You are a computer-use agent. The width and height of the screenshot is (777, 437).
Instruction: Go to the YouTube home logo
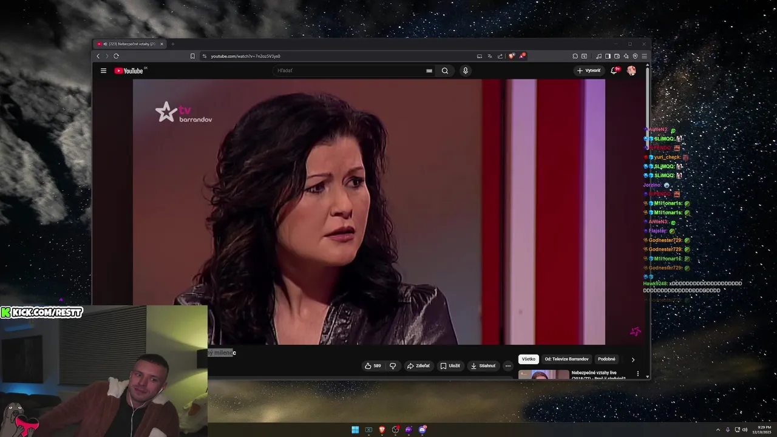pos(129,70)
